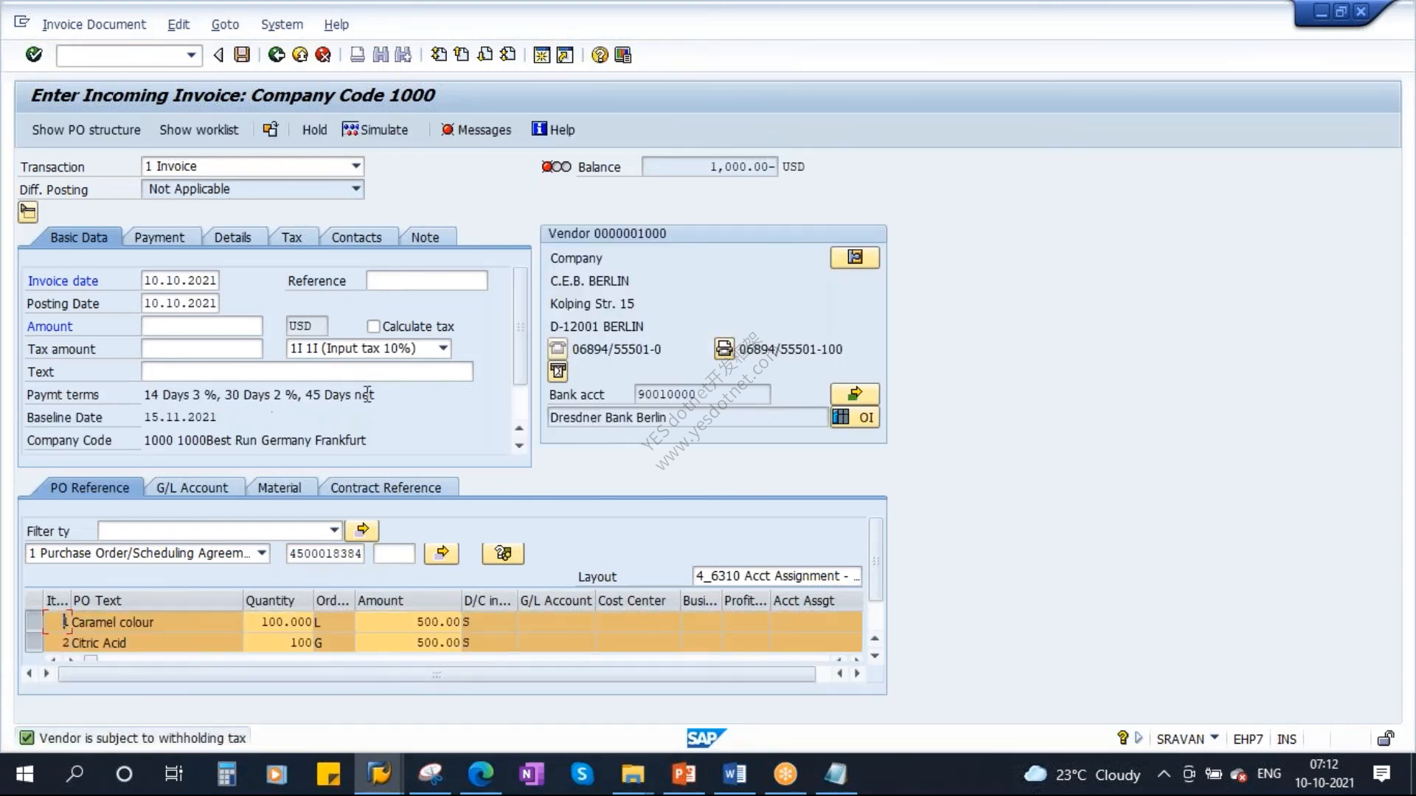Click the green Enter checkmark icon
This screenshot has height=796, width=1416.
click(x=34, y=55)
